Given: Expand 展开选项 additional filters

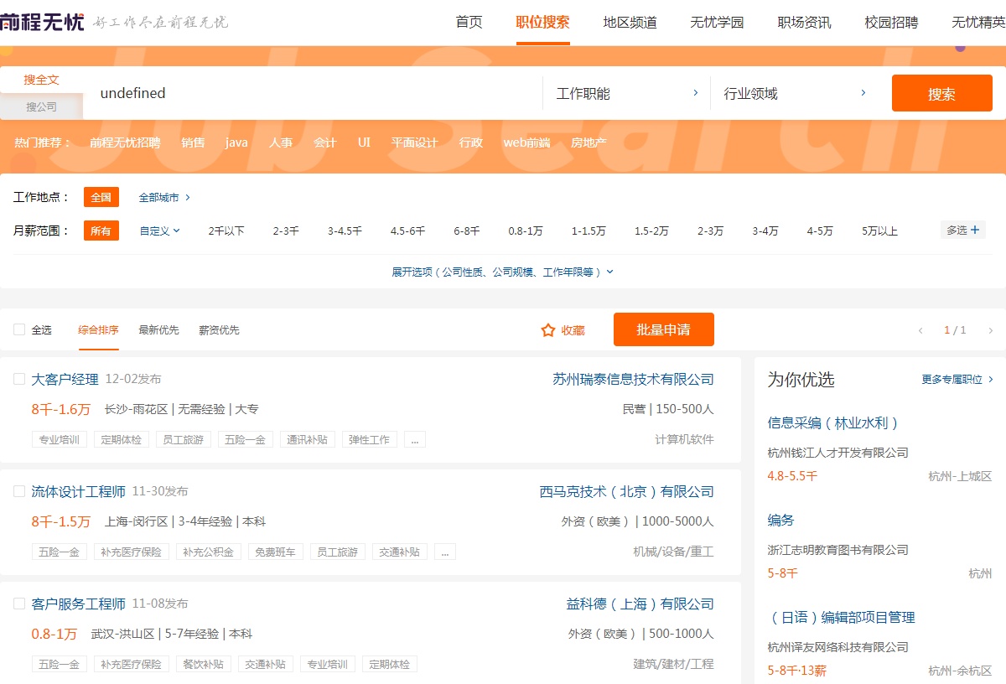Looking at the screenshot, I should [x=503, y=272].
